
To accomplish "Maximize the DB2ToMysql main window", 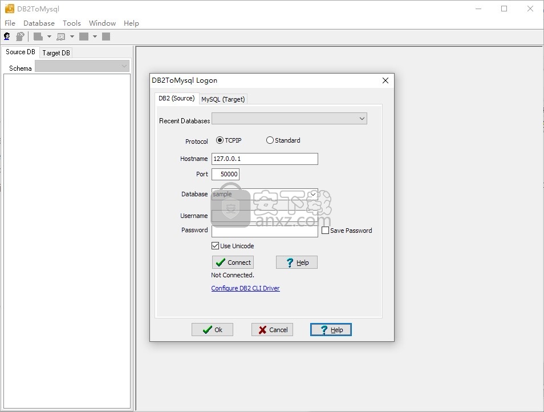I will click(504, 9).
